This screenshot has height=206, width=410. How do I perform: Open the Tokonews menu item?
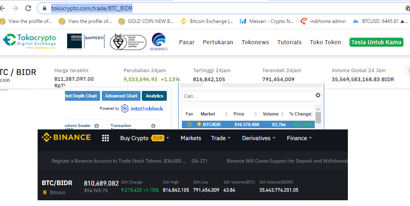[x=255, y=42]
